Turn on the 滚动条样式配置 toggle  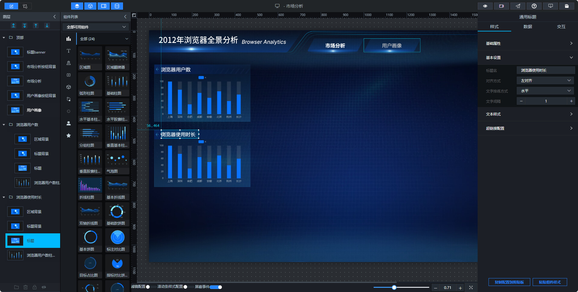[x=189, y=287]
